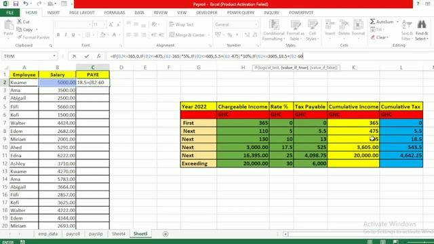Select column C header
Viewport: 434px width, 244px height.
[93, 67]
